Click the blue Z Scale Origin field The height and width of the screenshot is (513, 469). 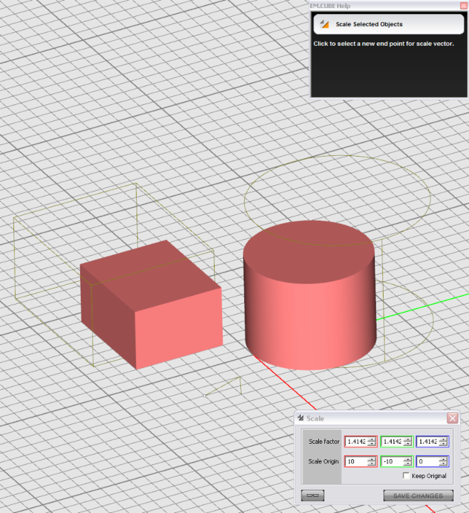click(427, 461)
